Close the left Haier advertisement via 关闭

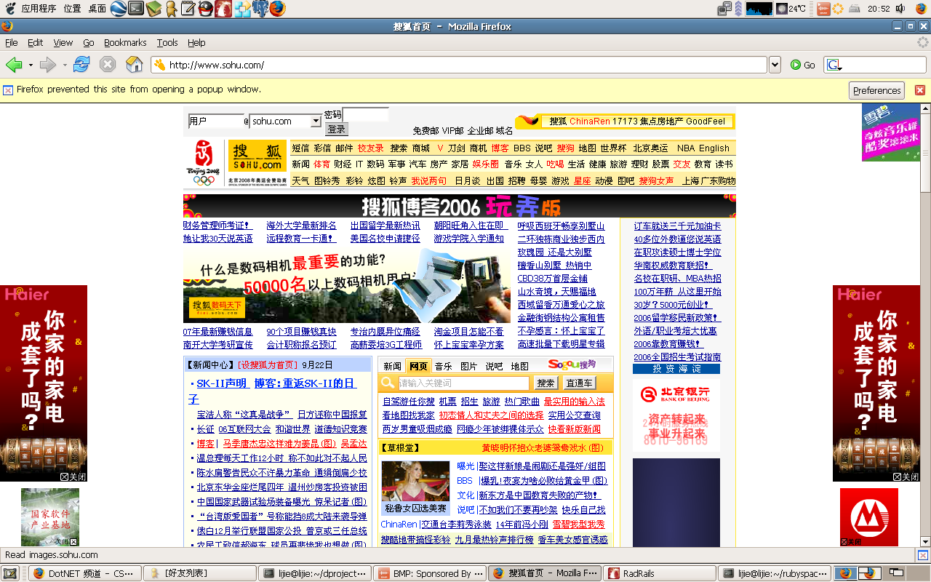[x=73, y=477]
